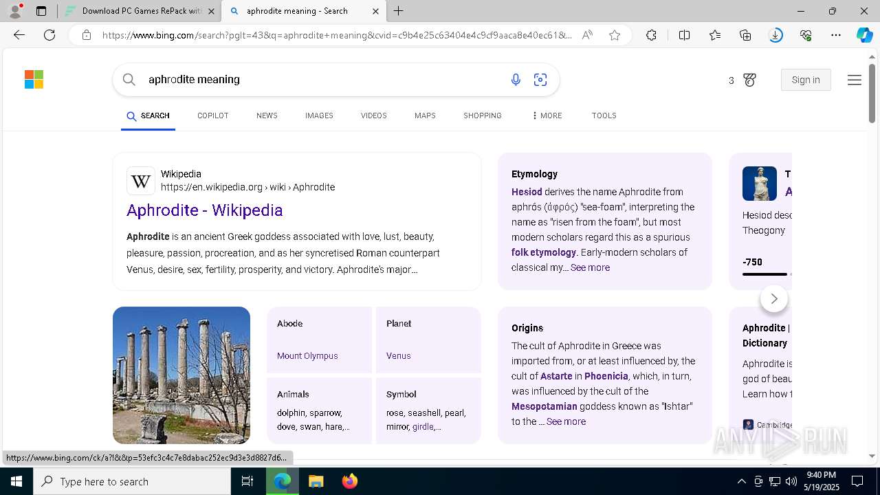Launch Firefox from taskbar

(350, 481)
